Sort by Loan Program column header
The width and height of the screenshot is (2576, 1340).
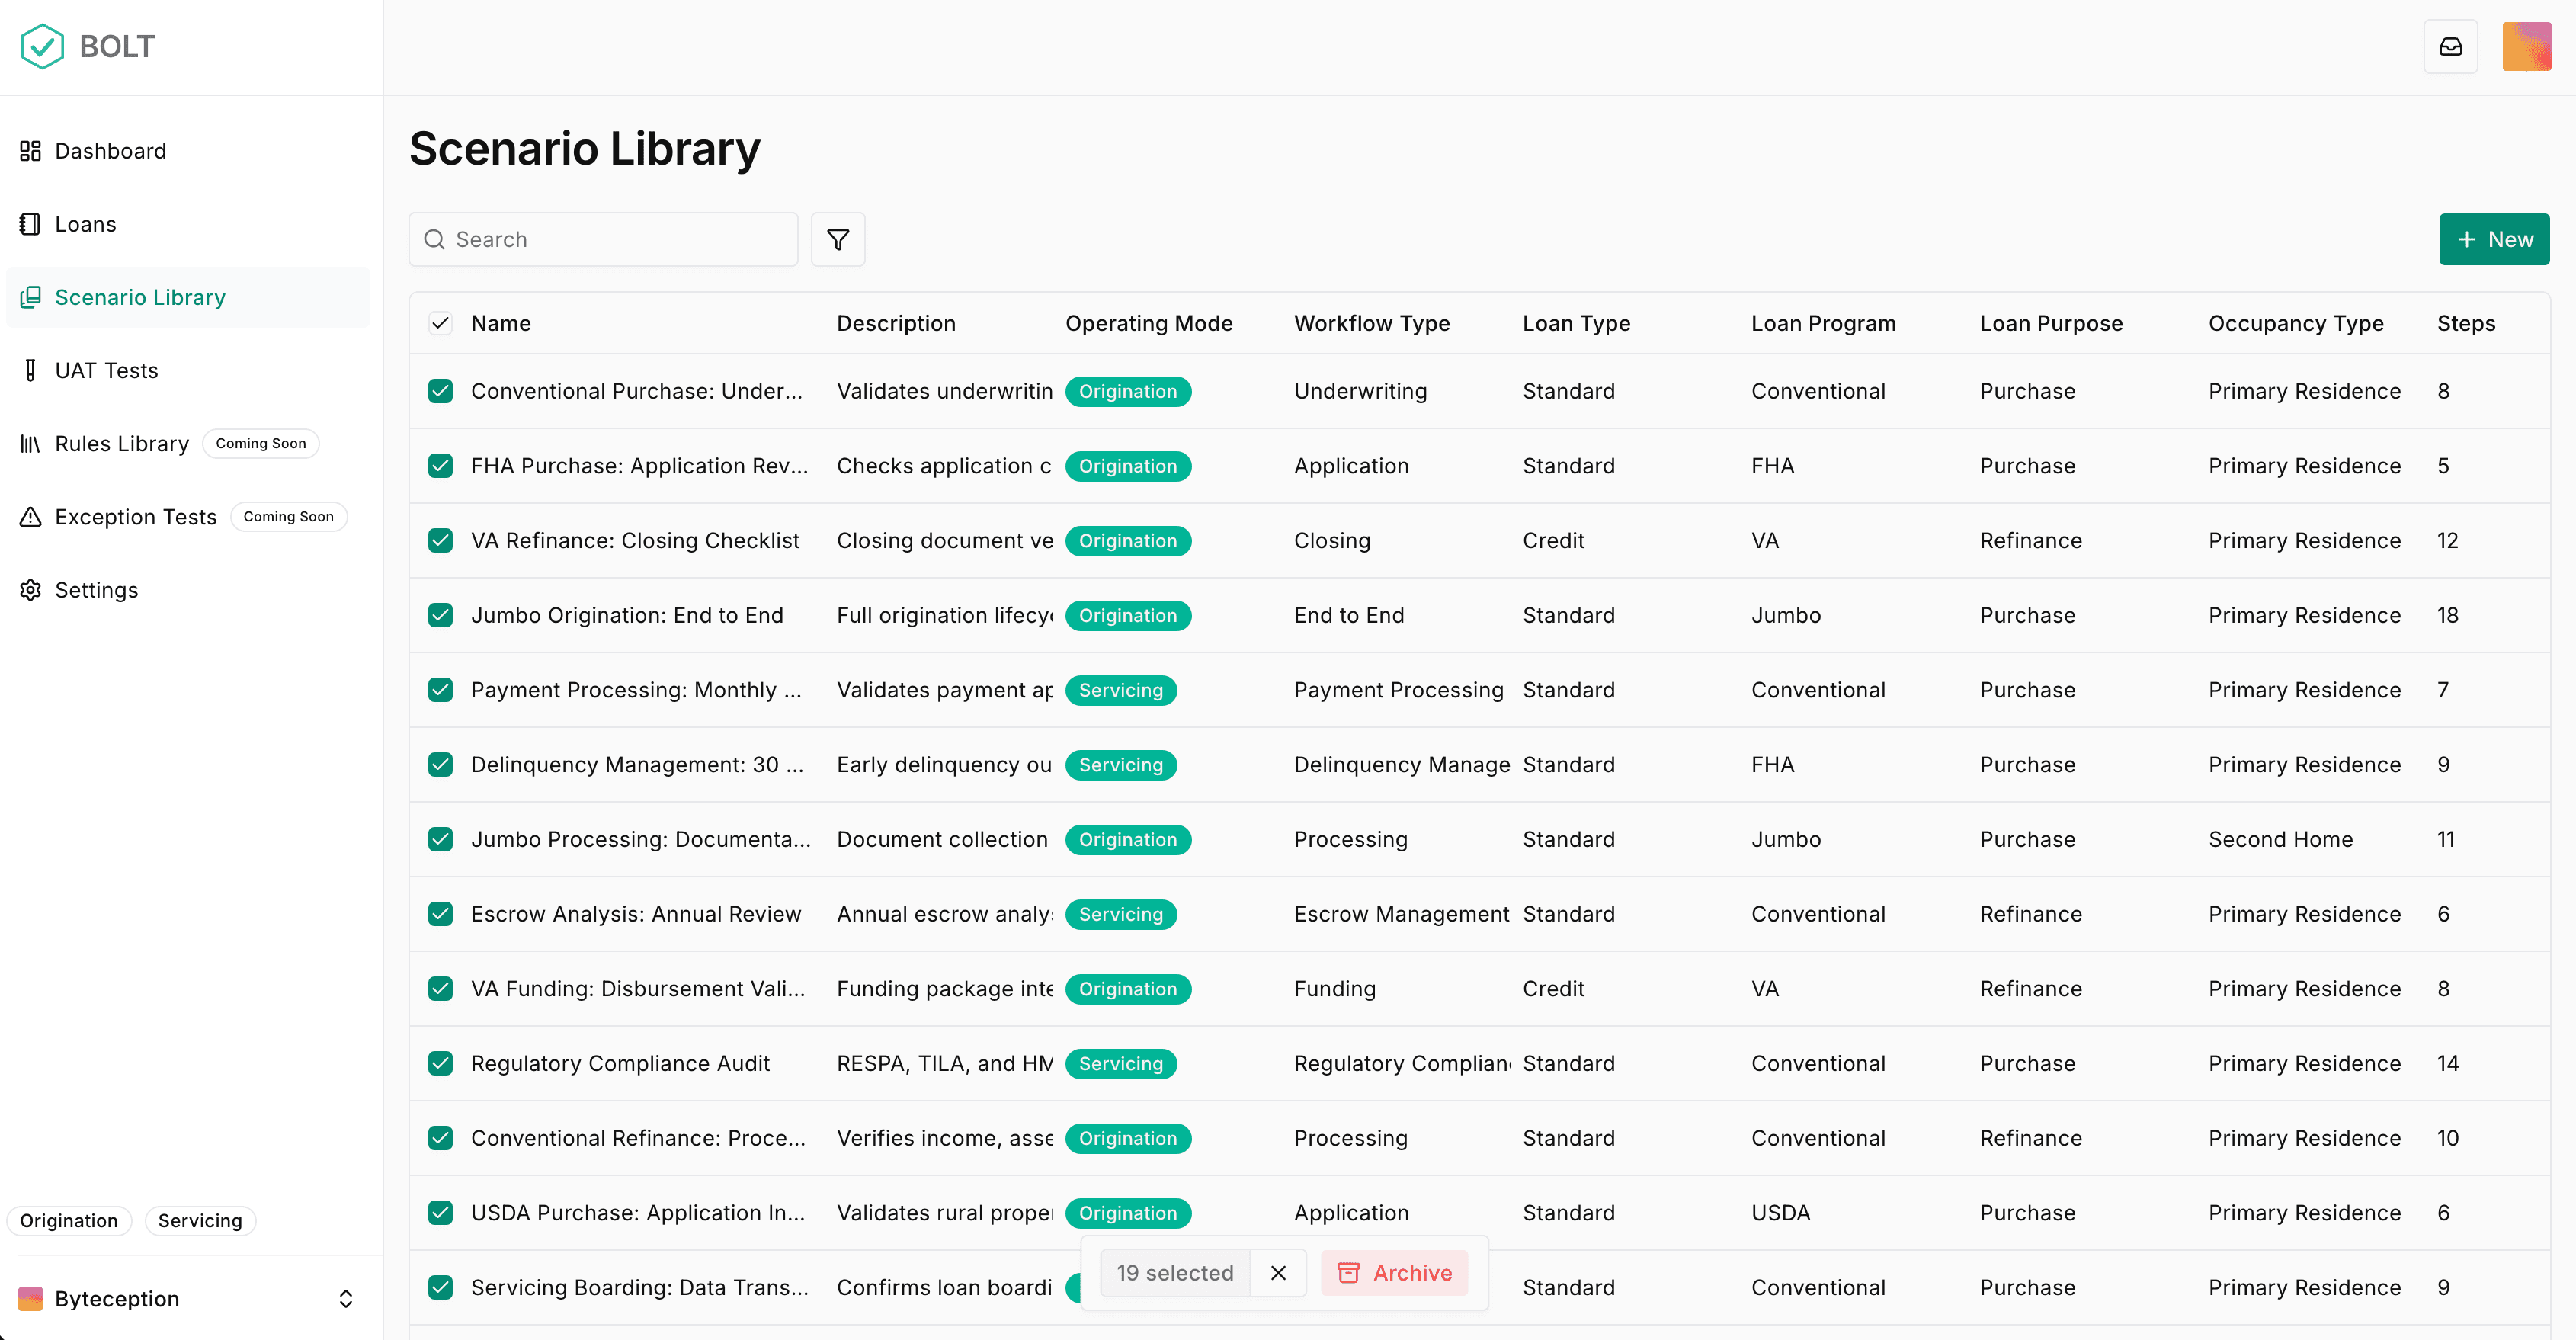click(1823, 323)
